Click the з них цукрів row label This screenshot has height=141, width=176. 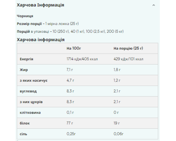31,102
